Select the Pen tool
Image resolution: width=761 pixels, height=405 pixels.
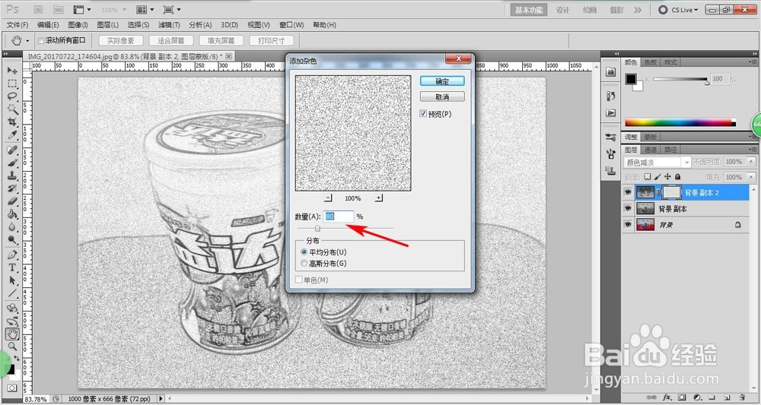tap(12, 255)
